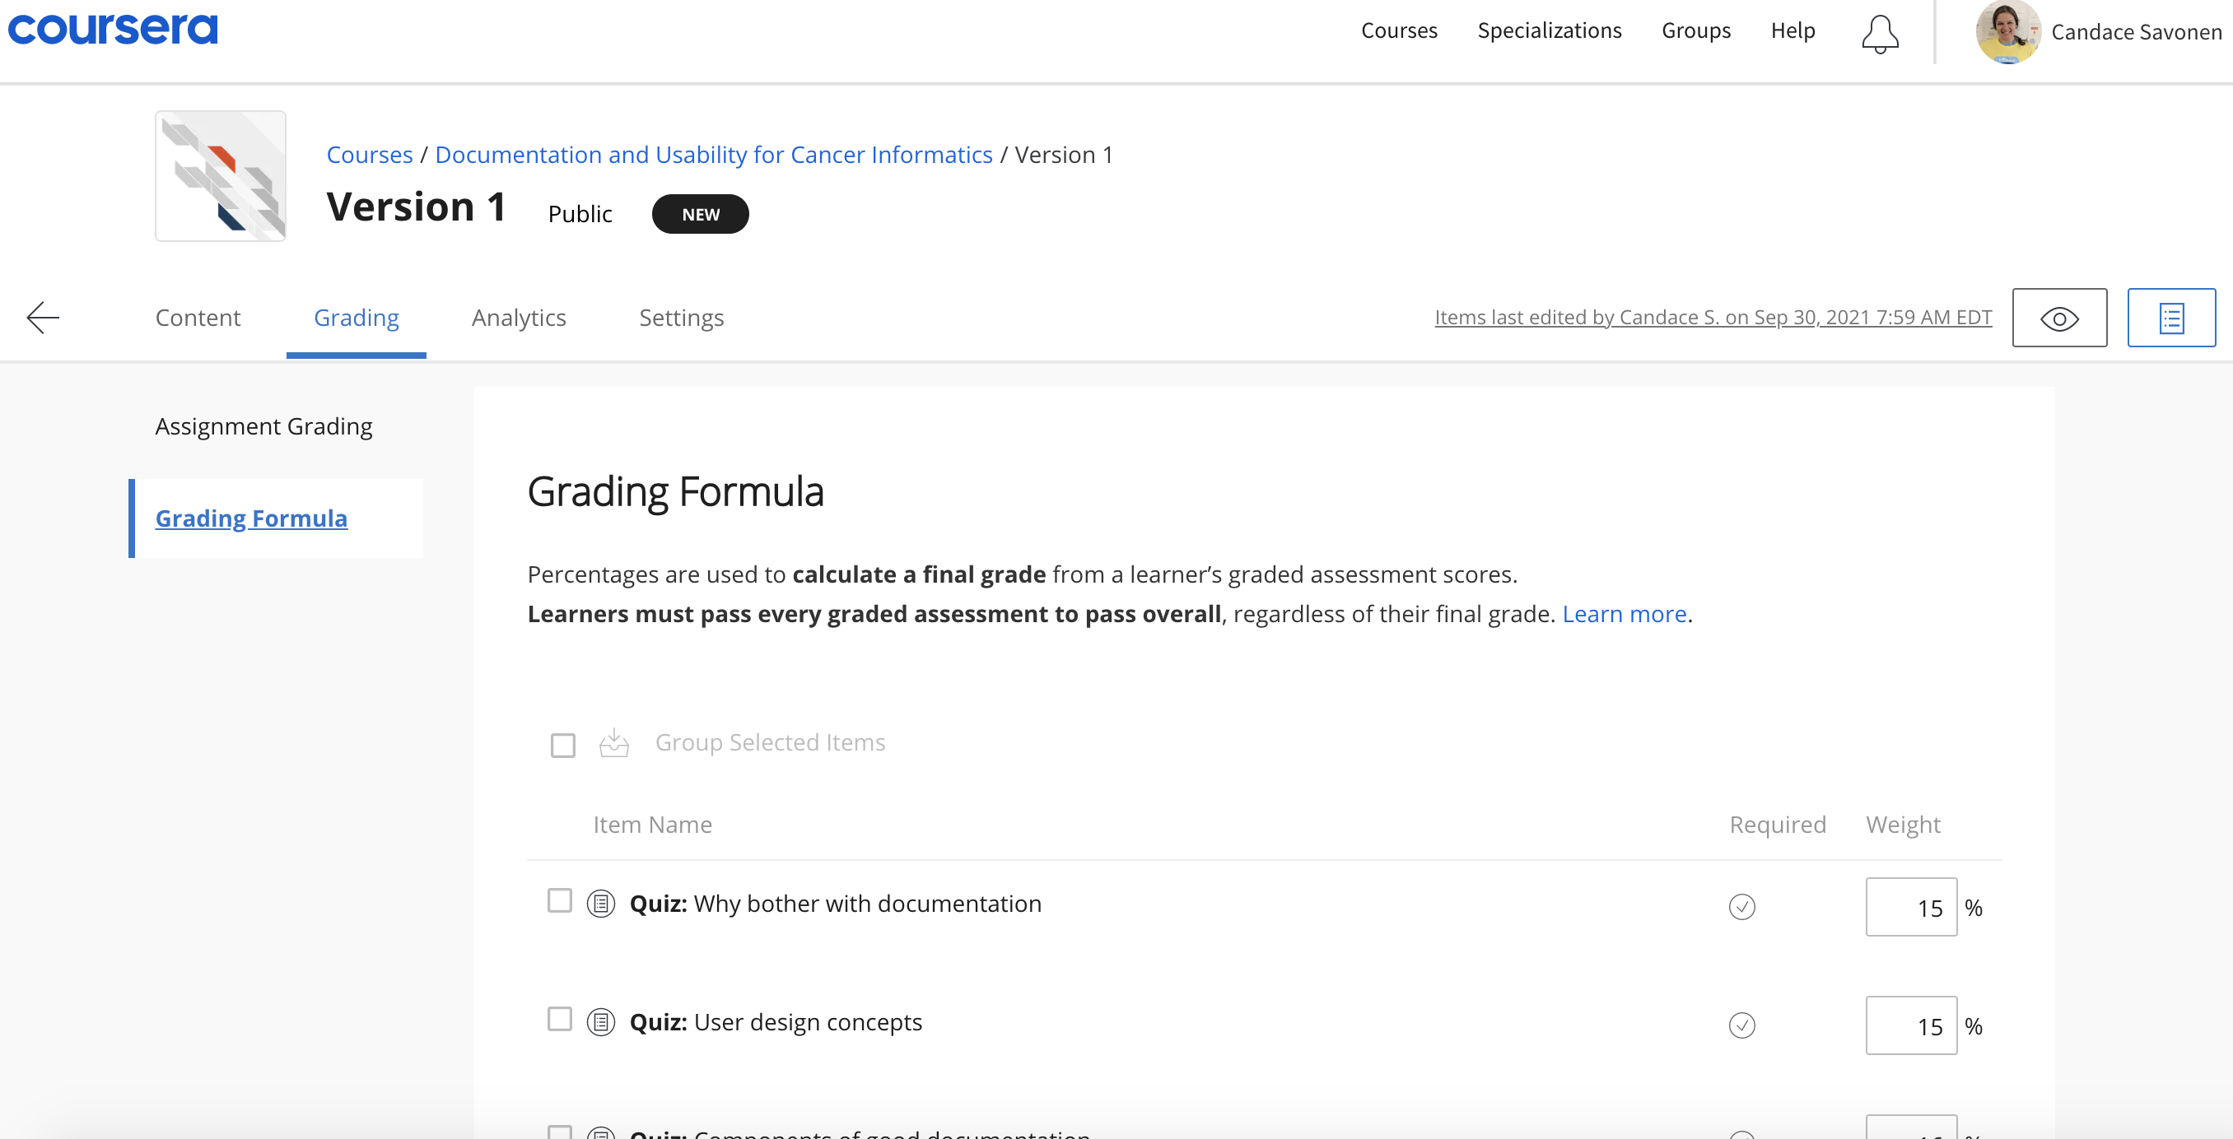The image size is (2233, 1139).
Task: Click required checkmark for User design concepts
Action: coord(1741,1025)
